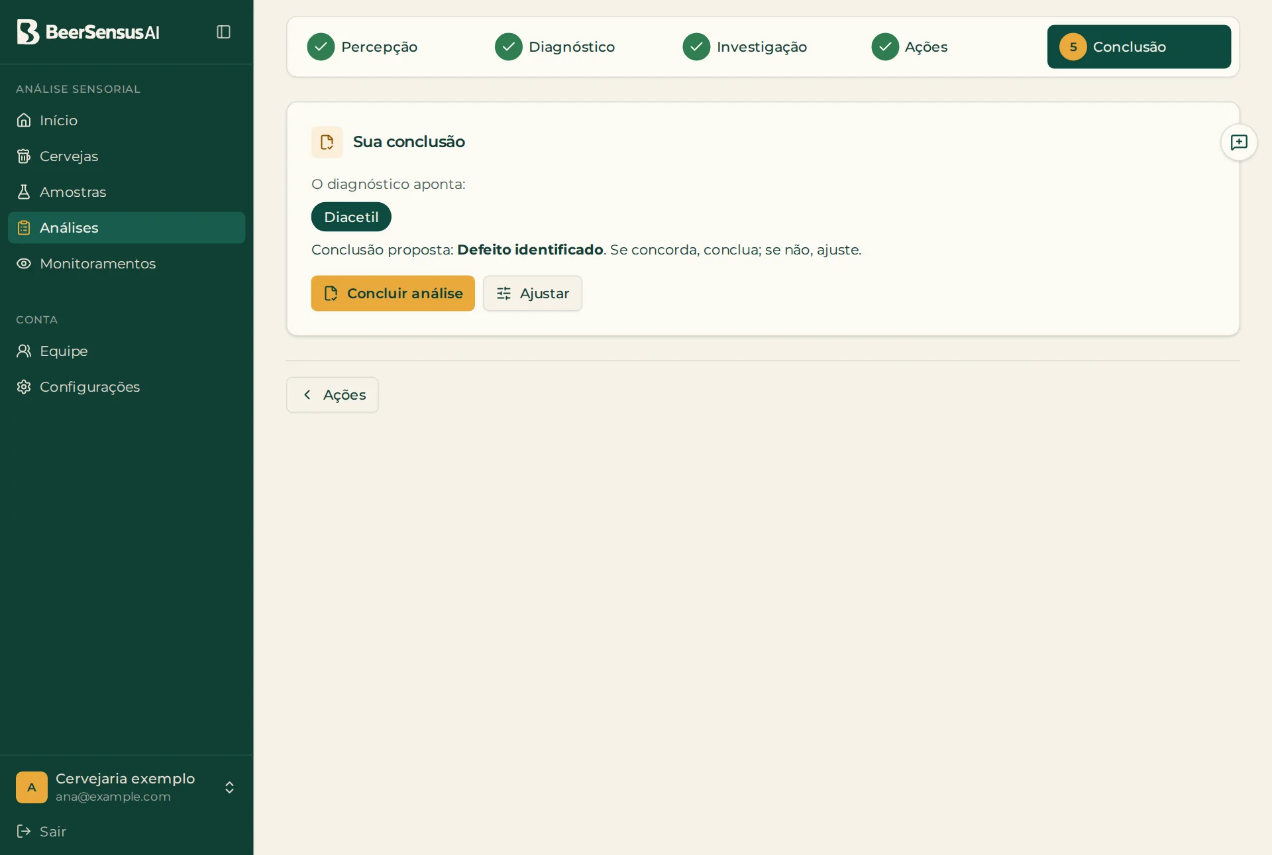
Task: Click the BeerSensusAI logo
Action: [x=88, y=32]
